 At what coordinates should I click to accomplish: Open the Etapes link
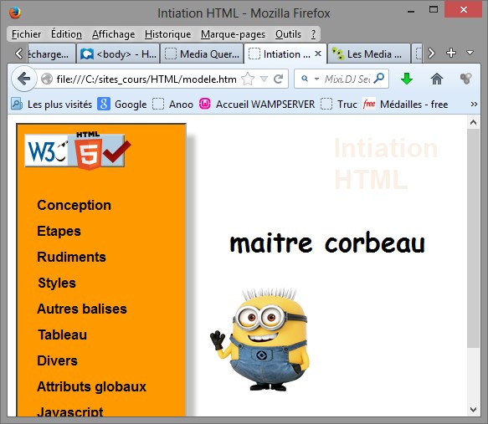pyautogui.click(x=59, y=232)
